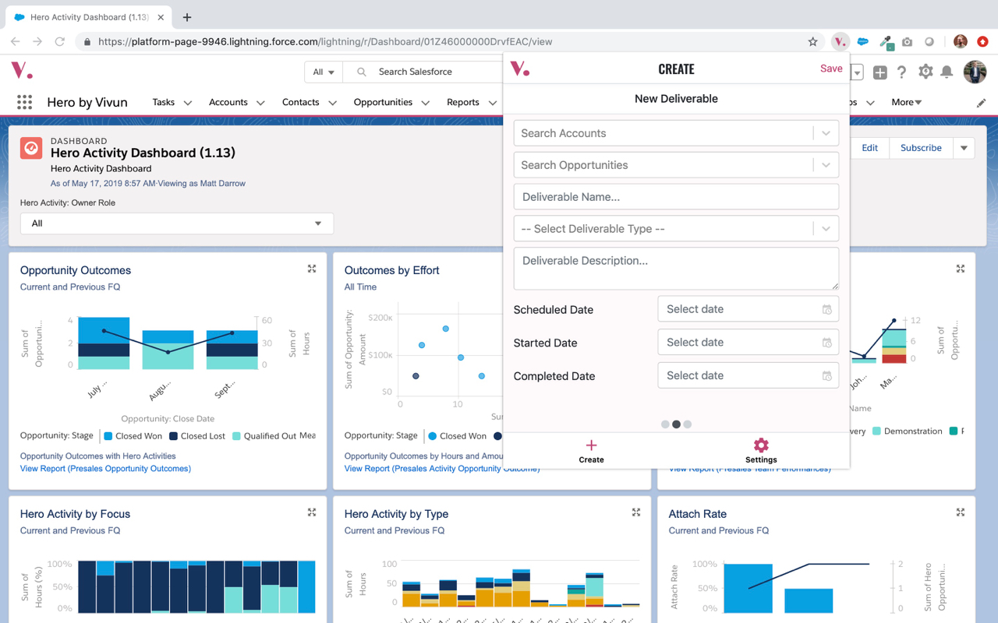
Task: Open the notifications bell
Action: pos(947,72)
